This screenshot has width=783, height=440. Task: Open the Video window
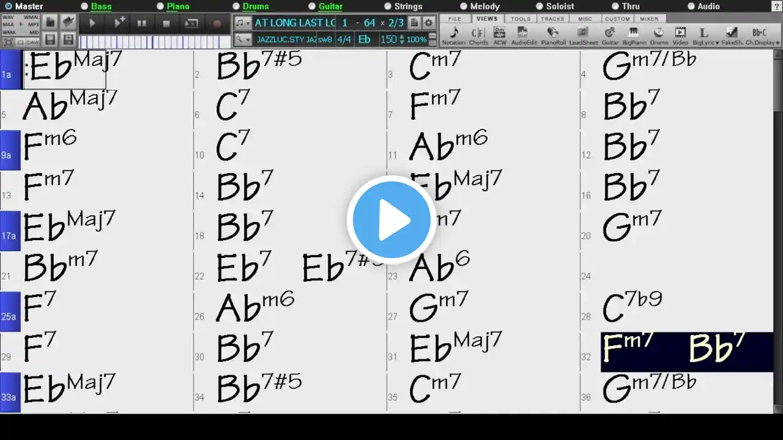tap(680, 36)
